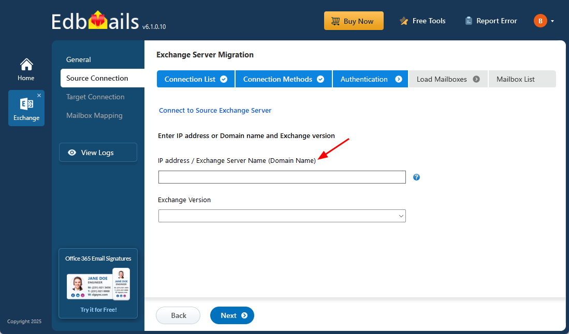The height and width of the screenshot is (334, 569).
Task: Click the Next button
Action: [x=232, y=315]
